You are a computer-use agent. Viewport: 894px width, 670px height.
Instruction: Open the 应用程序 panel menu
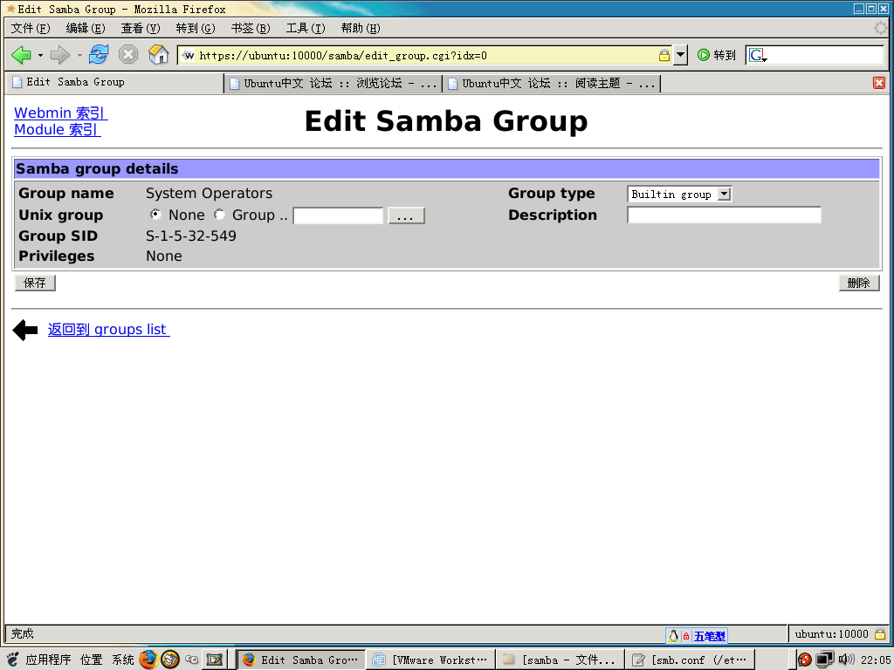coord(48,660)
